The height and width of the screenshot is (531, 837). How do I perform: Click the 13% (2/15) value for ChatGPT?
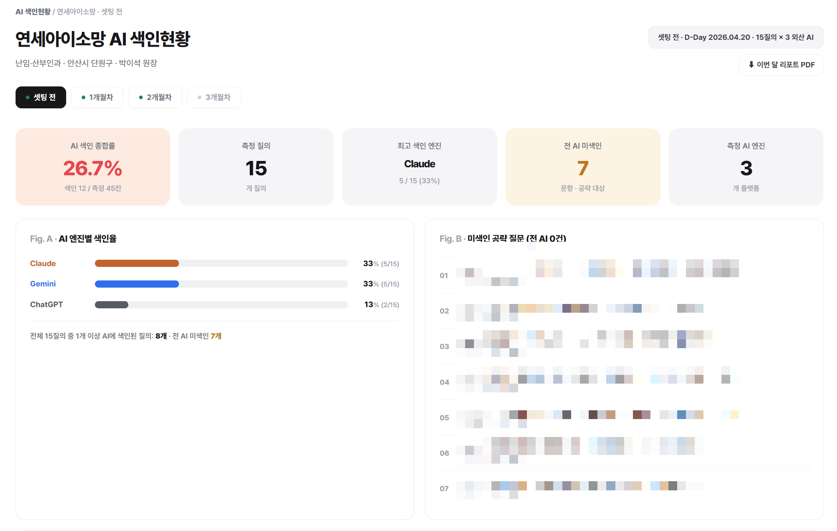click(381, 304)
